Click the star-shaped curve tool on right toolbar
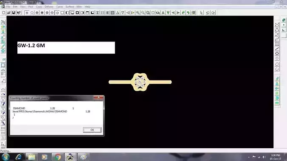The height and width of the screenshot is (161, 287). pos(277,53)
